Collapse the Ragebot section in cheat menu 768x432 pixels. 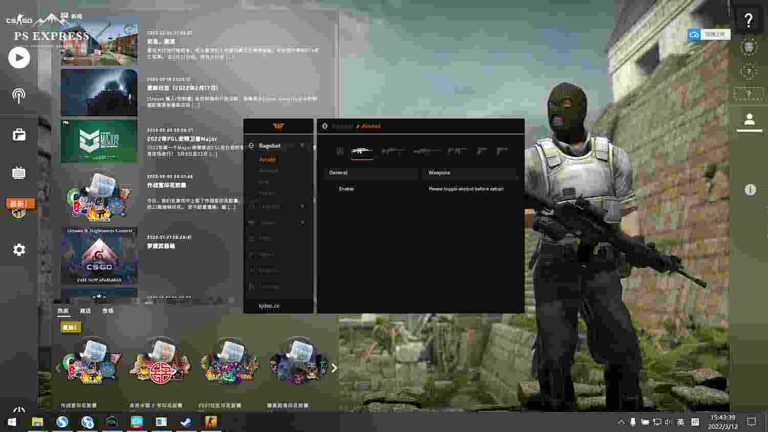pos(303,146)
